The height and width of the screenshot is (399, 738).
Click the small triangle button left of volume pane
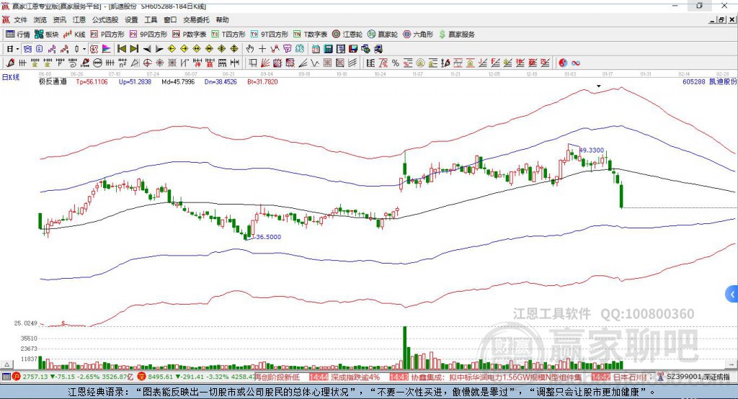pos(6,364)
